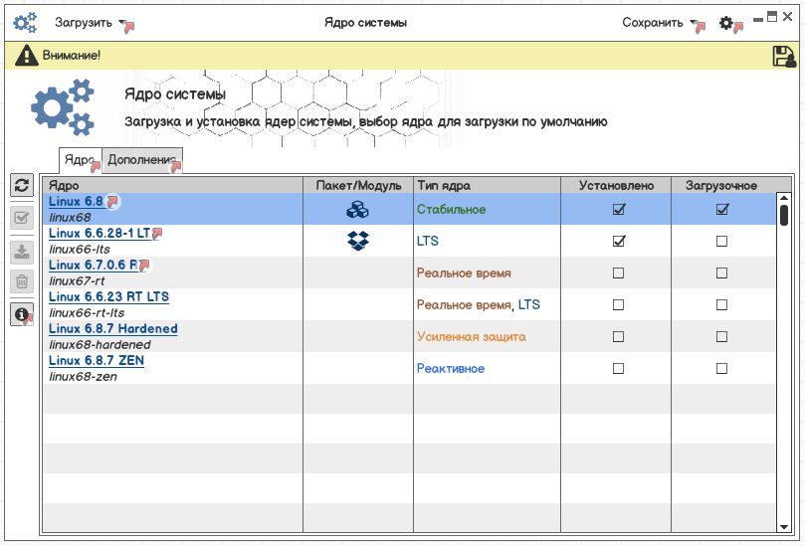805x546 pixels.
Task: Open the settings gear dropdown
Action: coord(728,23)
